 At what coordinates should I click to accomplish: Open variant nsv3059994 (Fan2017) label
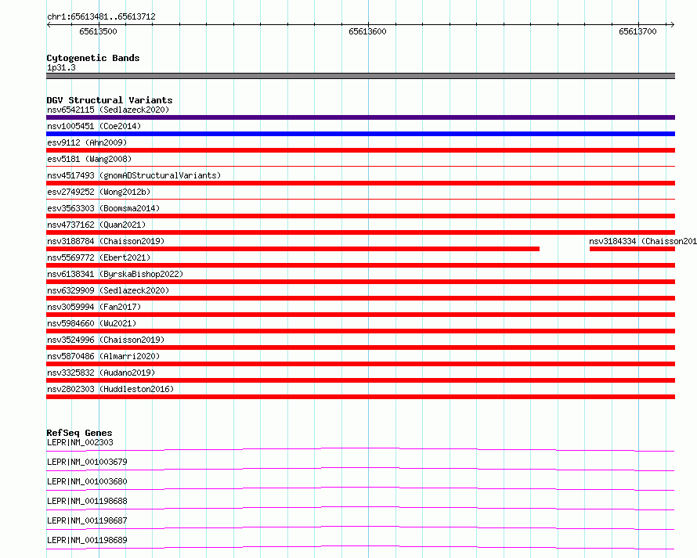click(94, 307)
